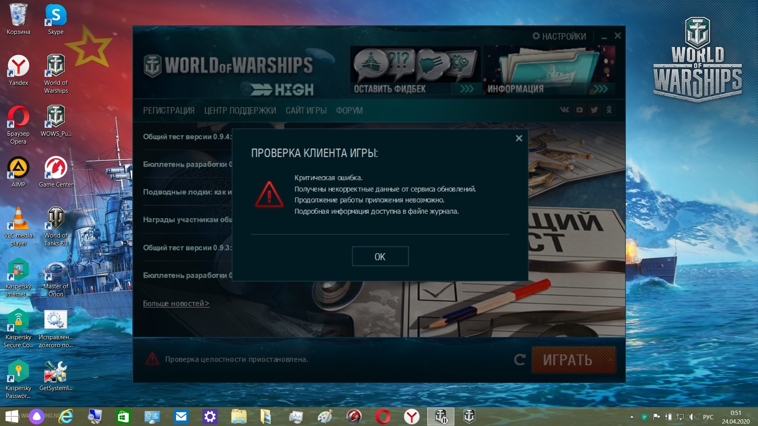The image size is (758, 426).
Task: Select the Корзина recycle bin icon
Action: point(18,20)
